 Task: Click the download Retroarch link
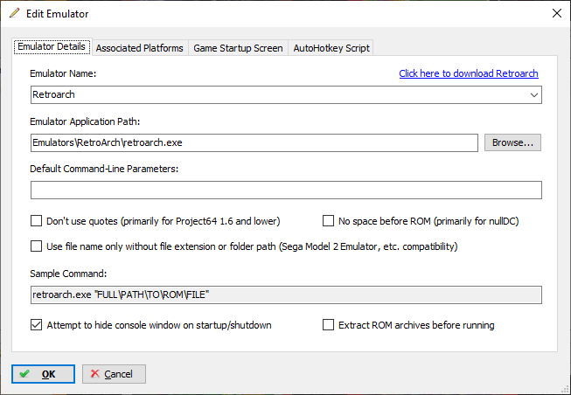(x=469, y=73)
